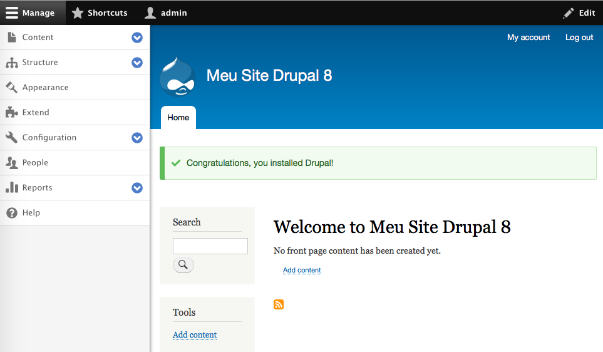
Task: Open the Shortcuts toolbar tab
Action: click(x=99, y=13)
